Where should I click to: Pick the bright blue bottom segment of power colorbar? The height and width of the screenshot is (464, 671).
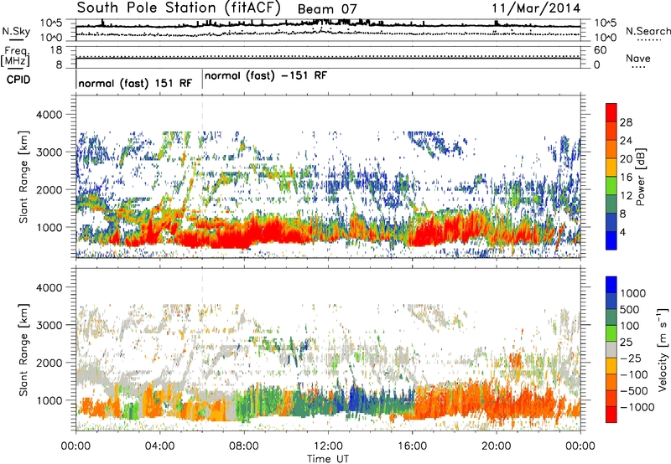coord(611,241)
